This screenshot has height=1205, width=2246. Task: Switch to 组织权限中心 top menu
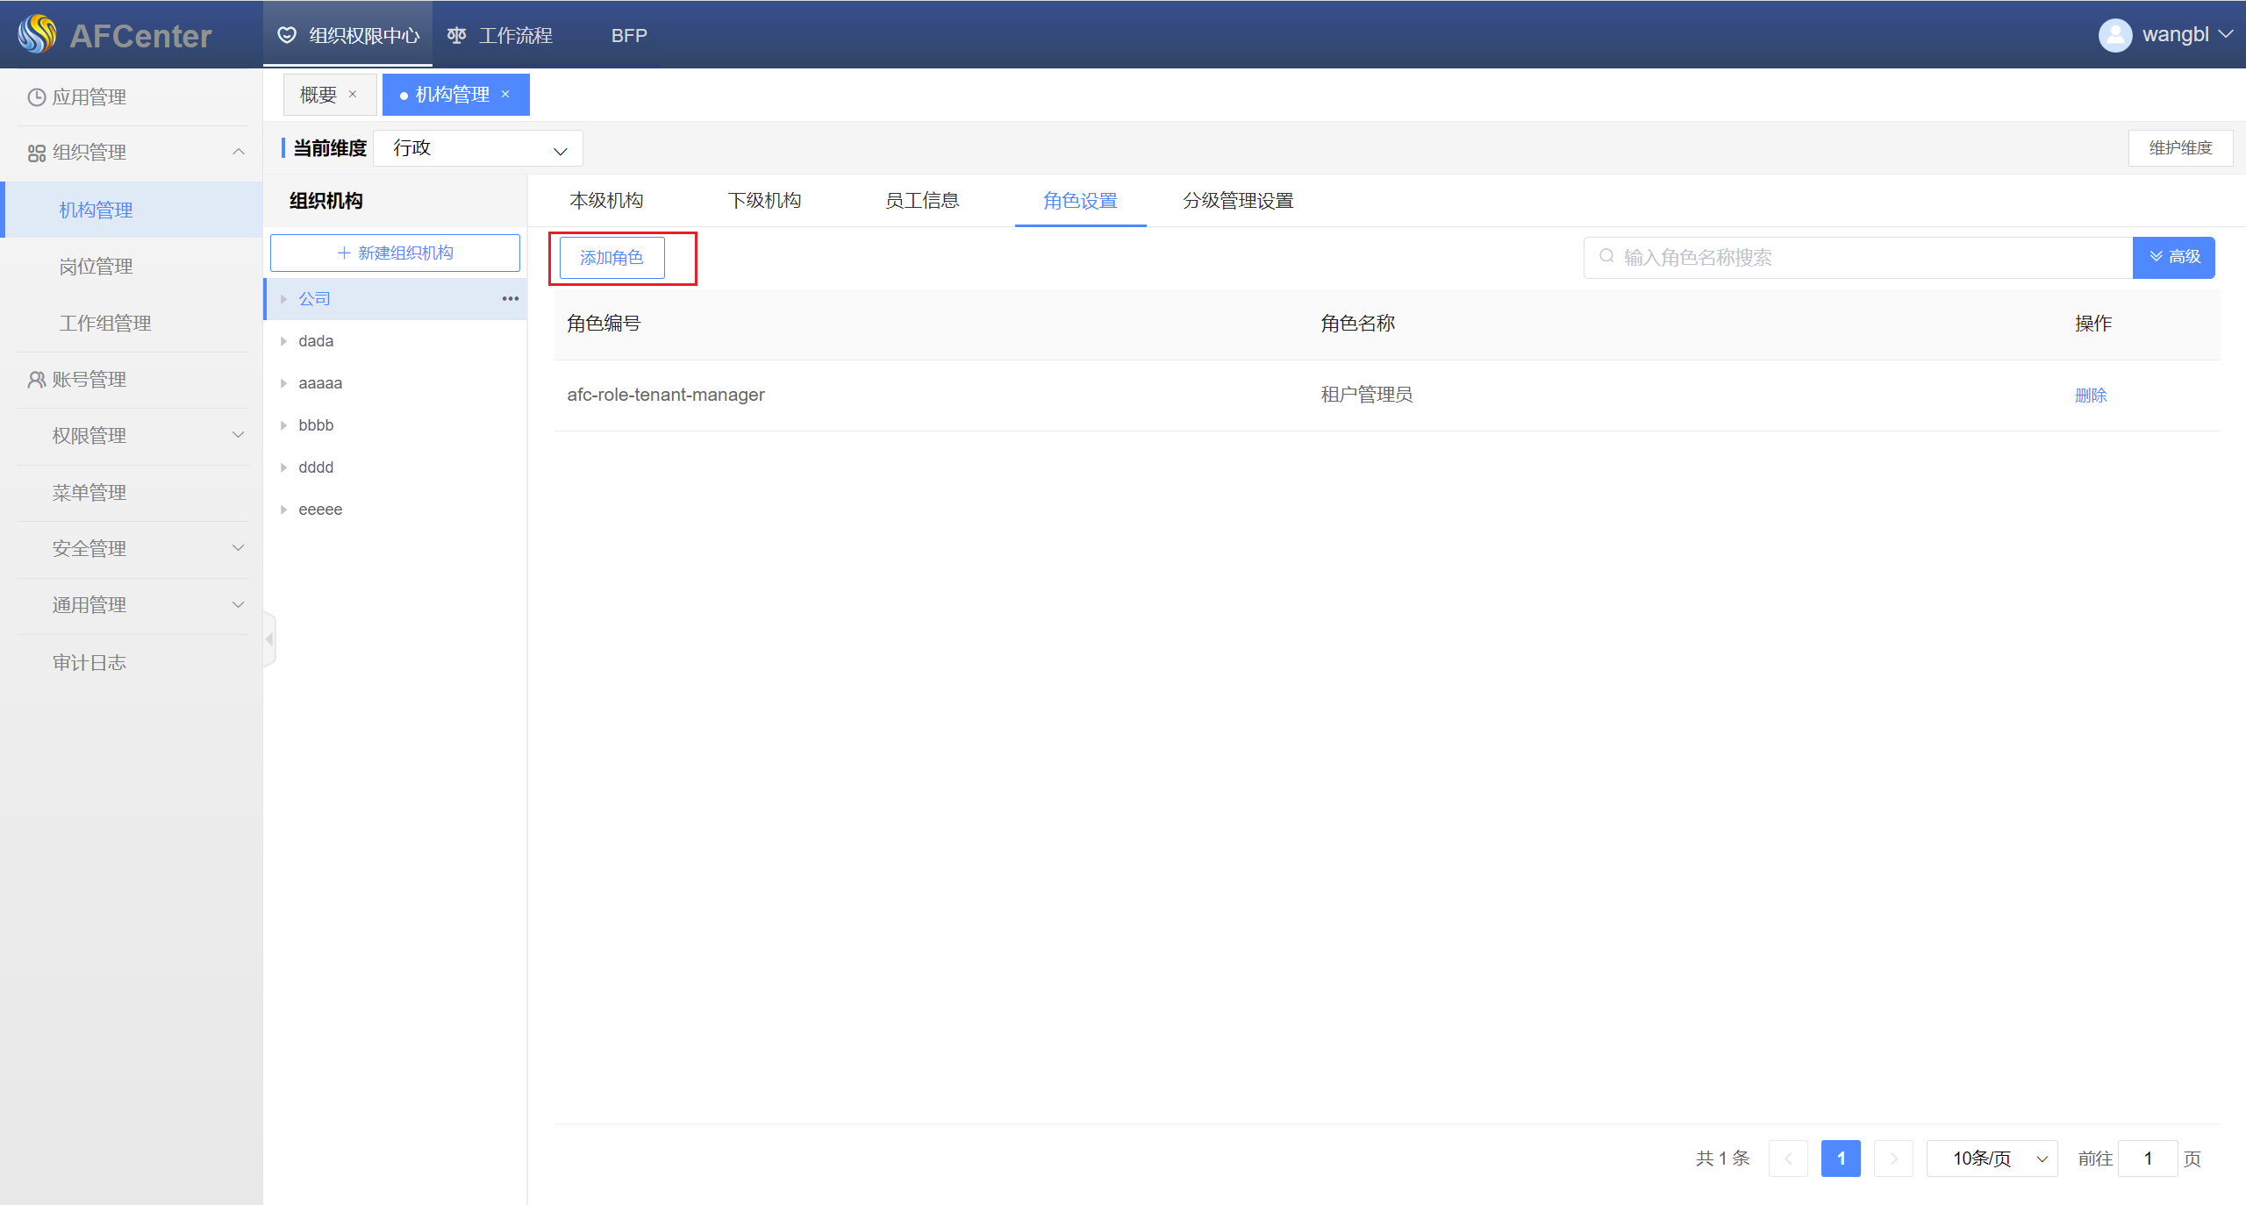(x=348, y=35)
